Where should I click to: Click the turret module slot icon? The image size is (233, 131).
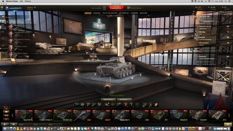[83, 105]
